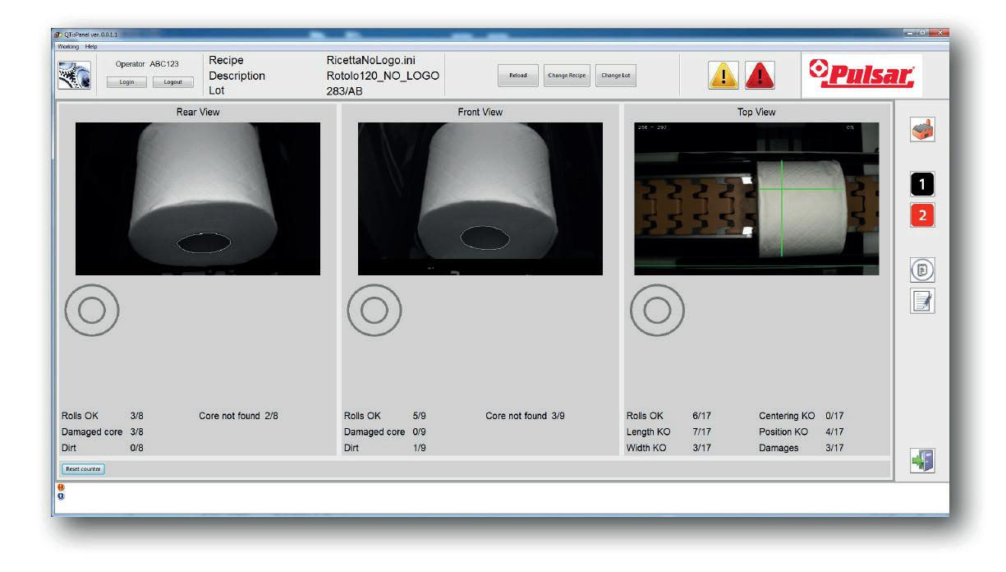
Task: Open the Working menu
Action: click(67, 46)
